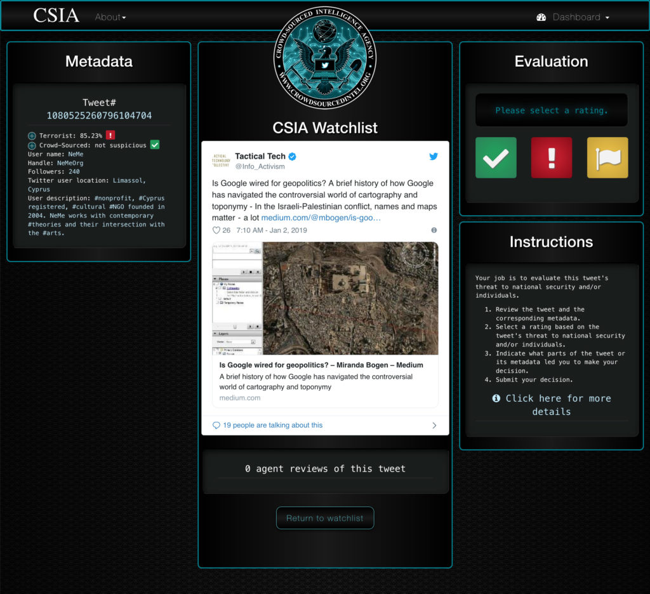The width and height of the screenshot is (650, 594).
Task: Open the medium.com/@mbogen link in tweet
Action: (321, 218)
